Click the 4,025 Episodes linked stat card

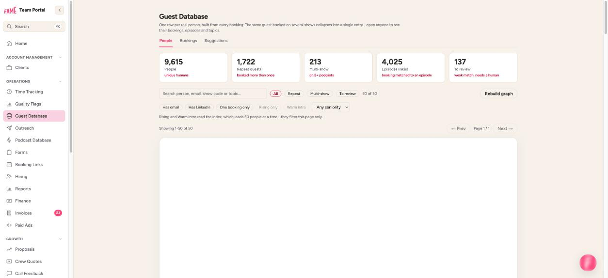coord(411,68)
